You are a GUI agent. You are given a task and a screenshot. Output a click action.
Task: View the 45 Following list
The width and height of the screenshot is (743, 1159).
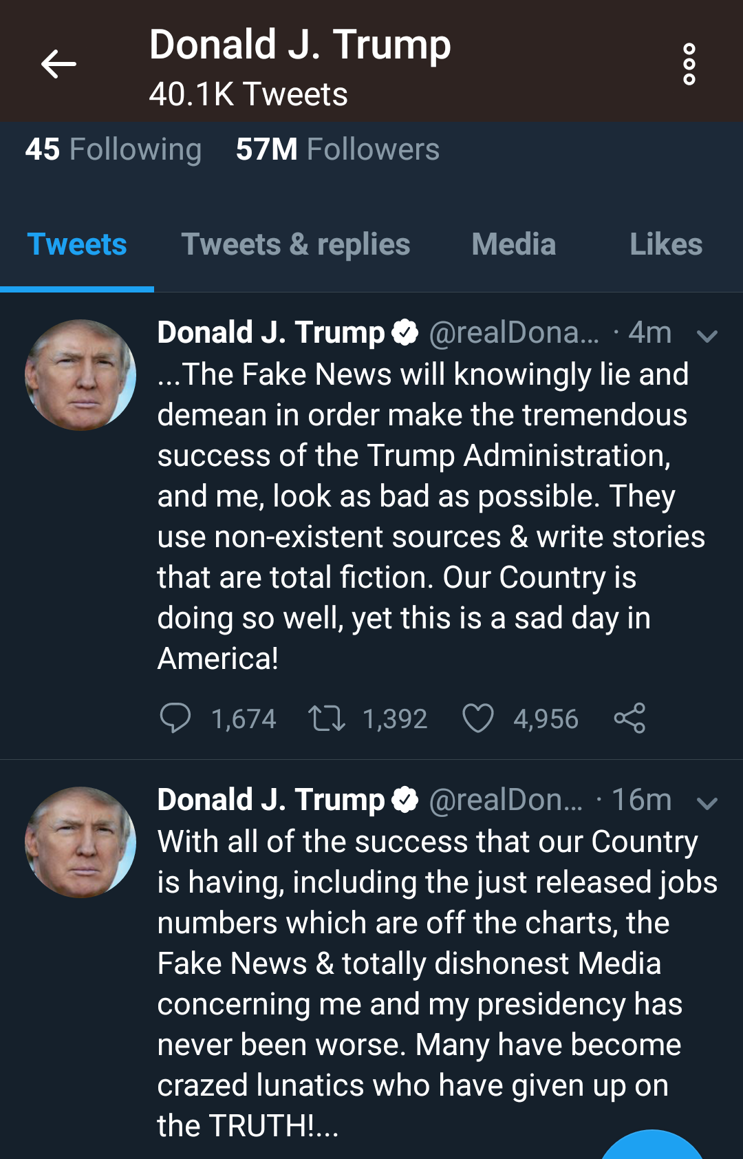click(114, 149)
